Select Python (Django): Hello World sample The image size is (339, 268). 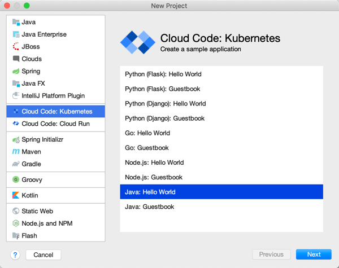tap(221, 103)
